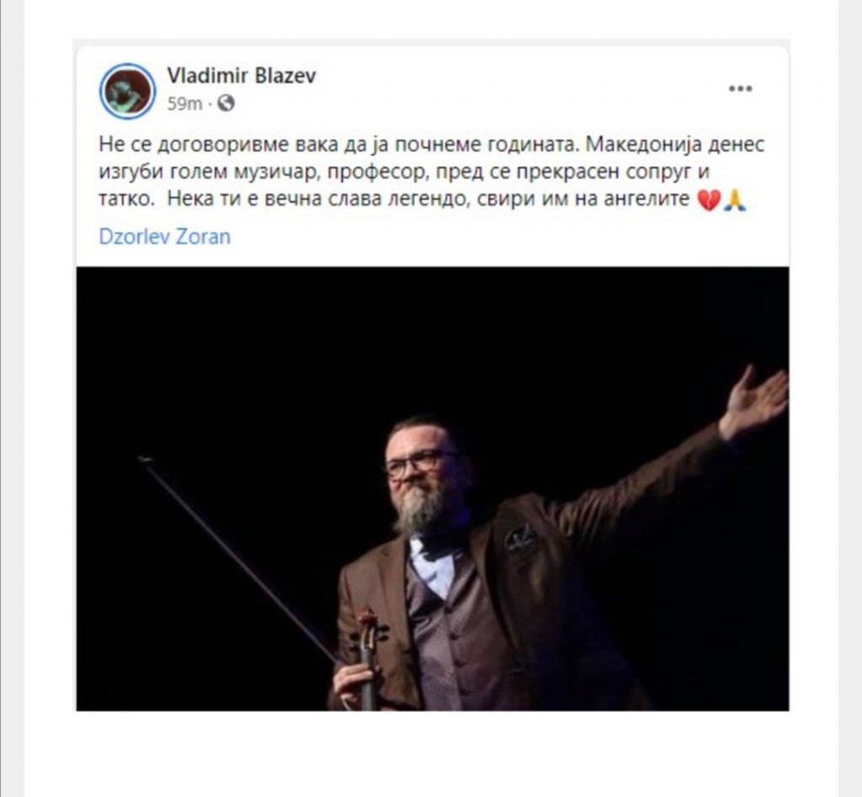862x797 pixels.
Task: Open the 59m timestamp link
Action: tap(184, 104)
